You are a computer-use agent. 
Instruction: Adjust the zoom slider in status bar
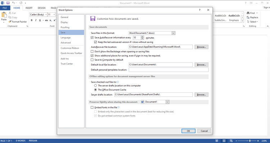coord(250,141)
